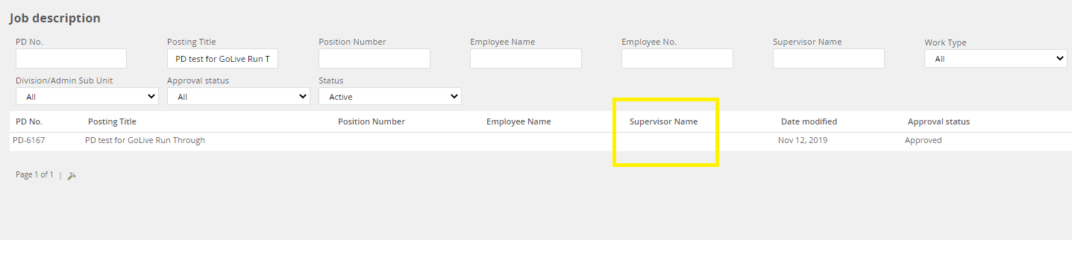Image resolution: width=1072 pixels, height=272 pixels.
Task: Sort by Supervisor Name column header
Action: [664, 121]
